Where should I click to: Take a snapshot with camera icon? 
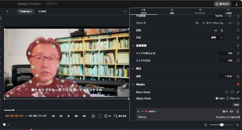93,116
